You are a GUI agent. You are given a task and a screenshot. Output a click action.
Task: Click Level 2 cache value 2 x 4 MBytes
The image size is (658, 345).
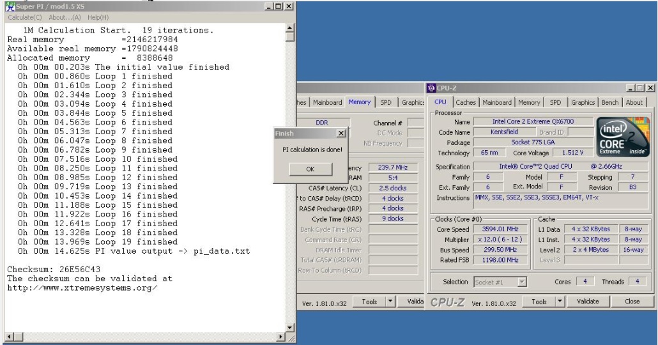click(x=590, y=250)
